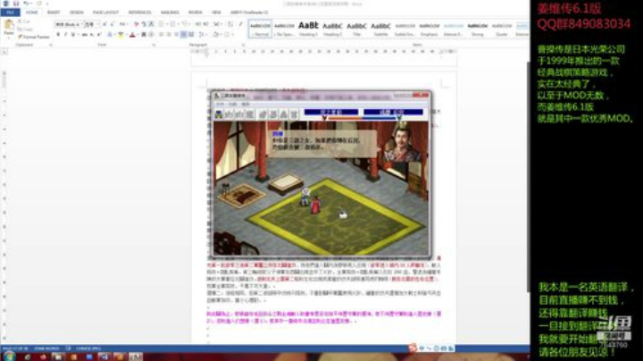Click the Enclose Characters icon

151,35
